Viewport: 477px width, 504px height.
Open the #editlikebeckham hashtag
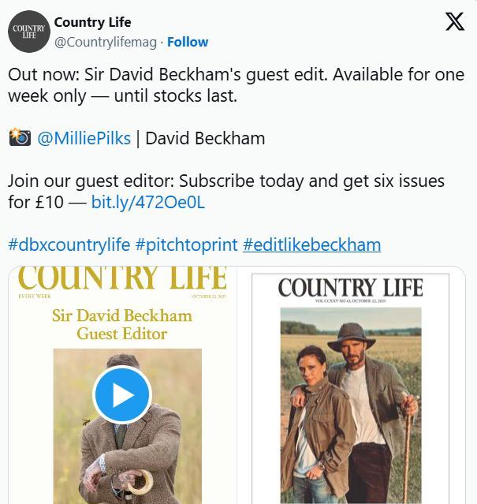tap(311, 245)
